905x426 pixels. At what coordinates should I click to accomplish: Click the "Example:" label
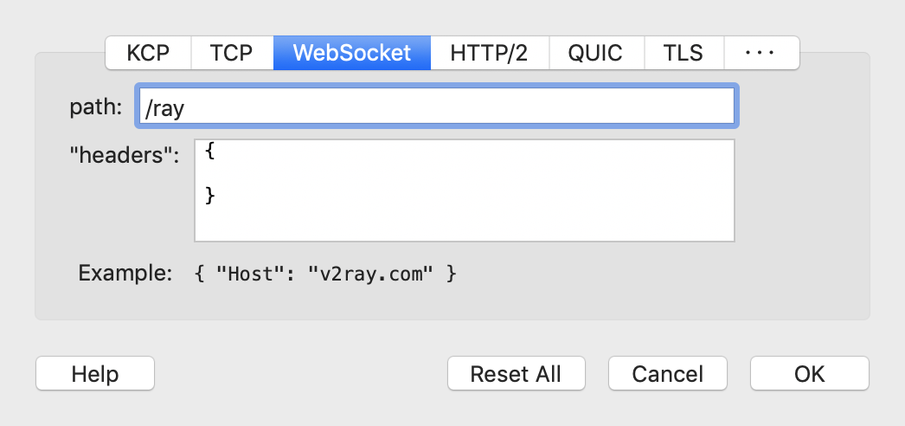tap(125, 273)
